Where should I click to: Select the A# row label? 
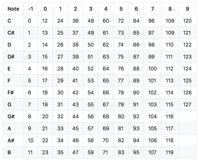tap(12, 140)
